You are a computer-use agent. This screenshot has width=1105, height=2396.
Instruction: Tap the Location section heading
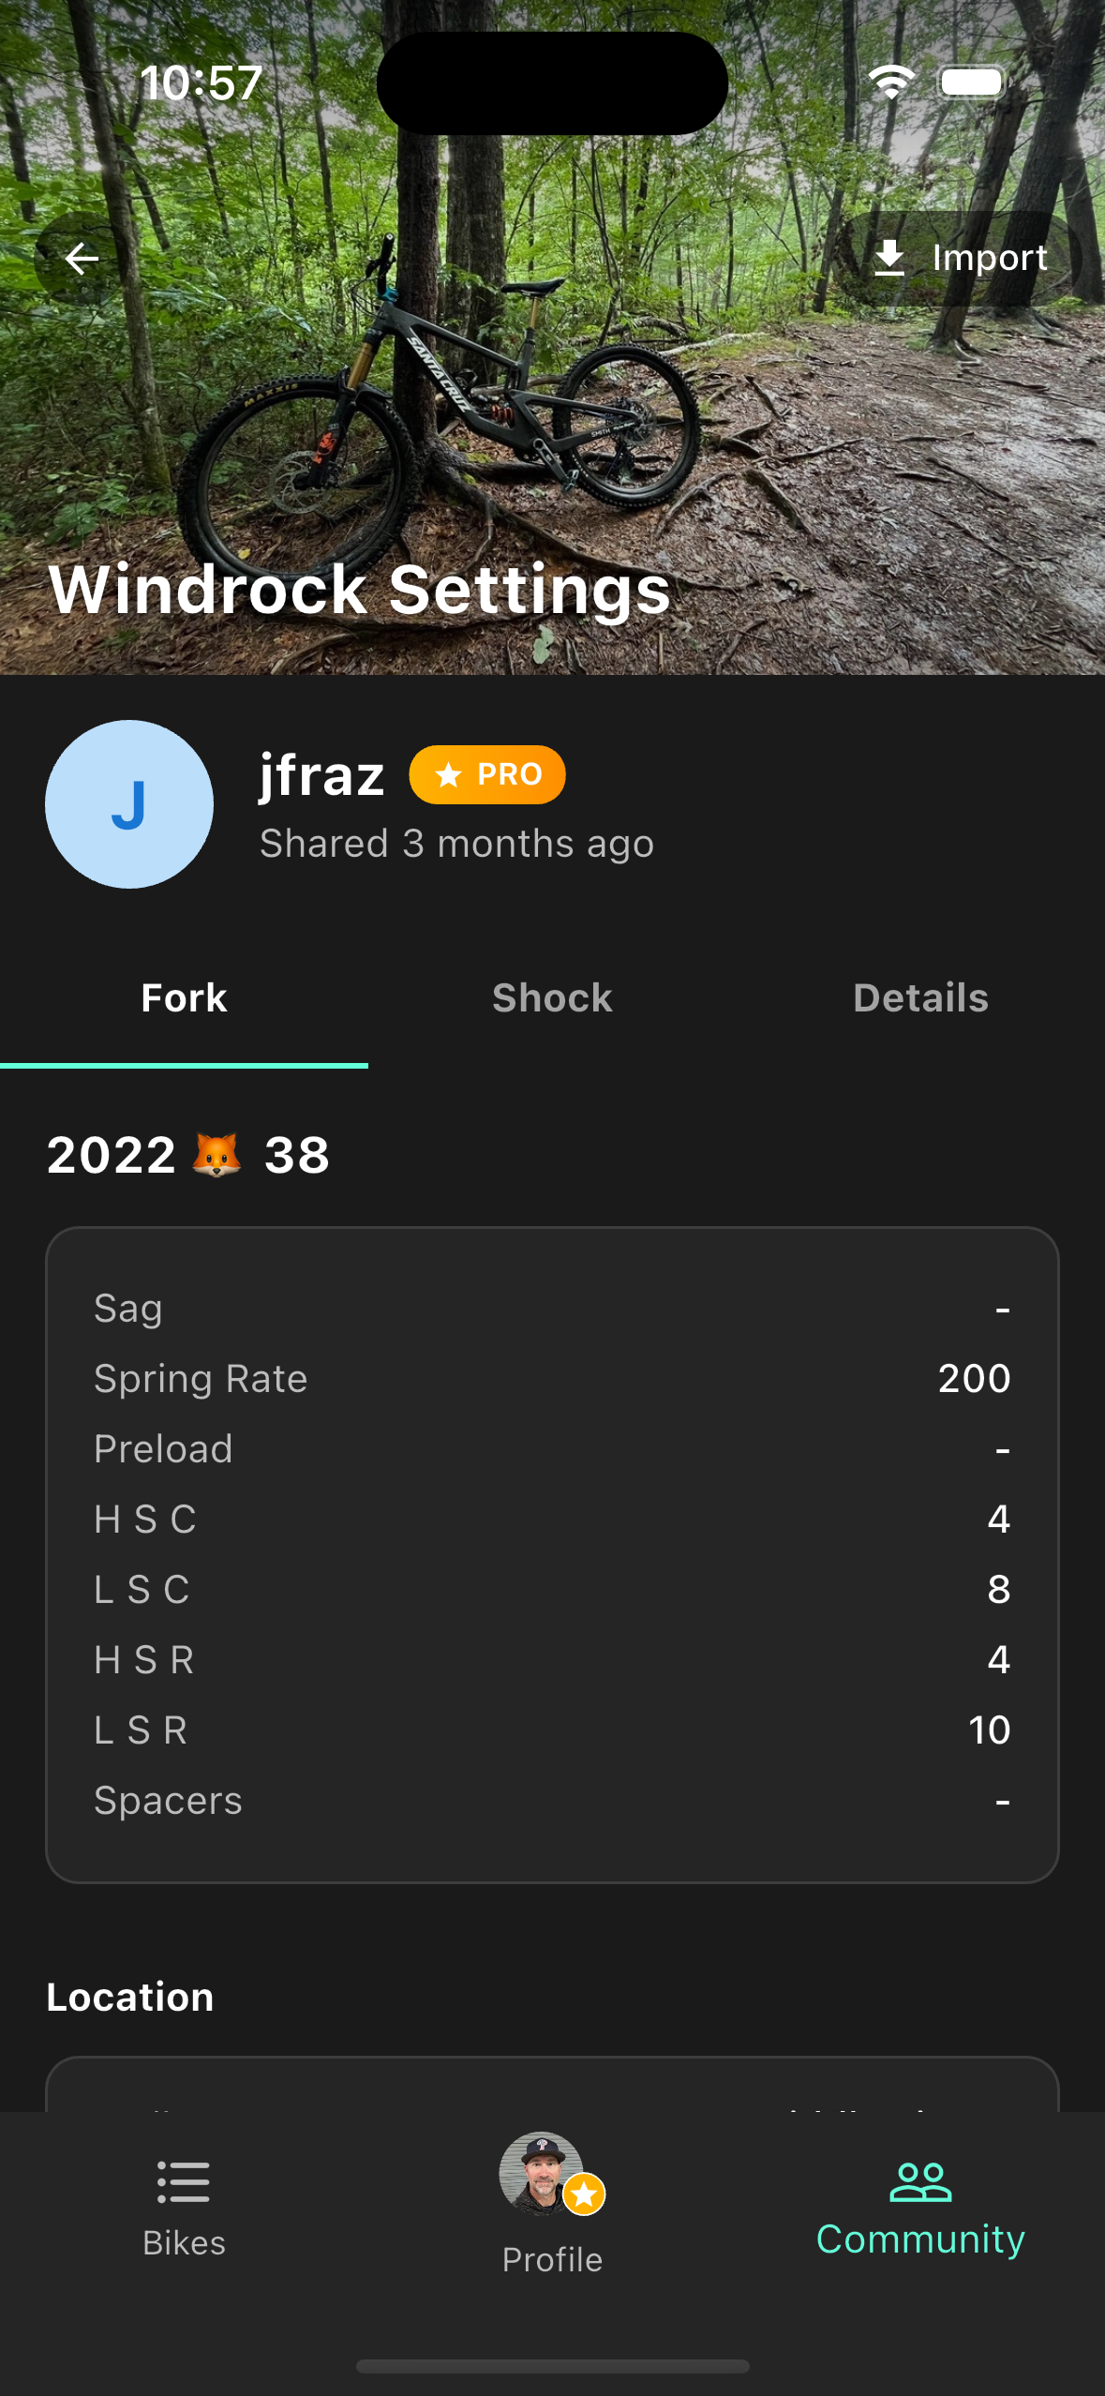(130, 1997)
